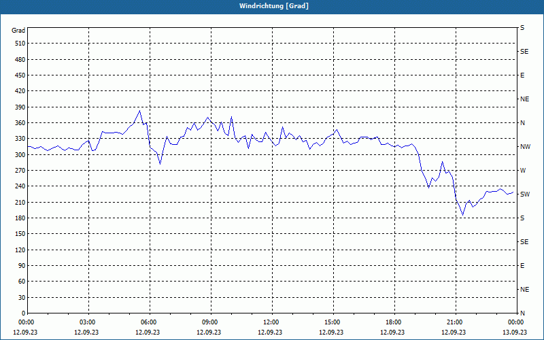Image resolution: width=544 pixels, height=340 pixels.
Task: Click the "Windrichtung [Grad]" chart title
Action: tap(274, 6)
